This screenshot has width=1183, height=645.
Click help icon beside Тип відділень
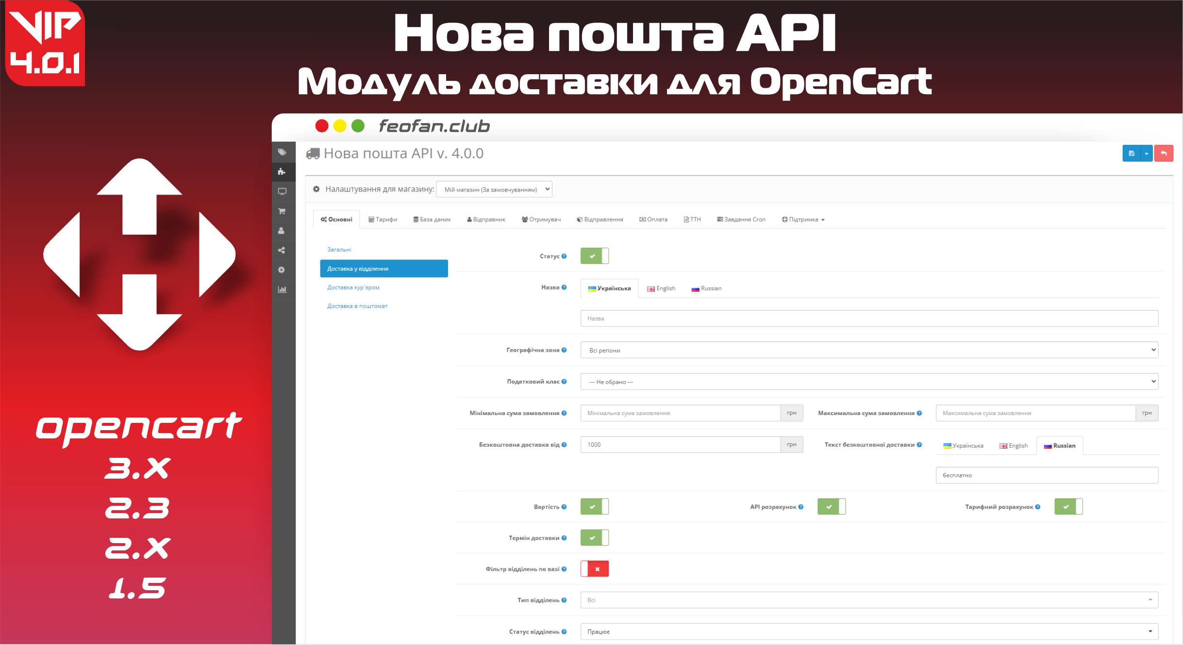(564, 600)
